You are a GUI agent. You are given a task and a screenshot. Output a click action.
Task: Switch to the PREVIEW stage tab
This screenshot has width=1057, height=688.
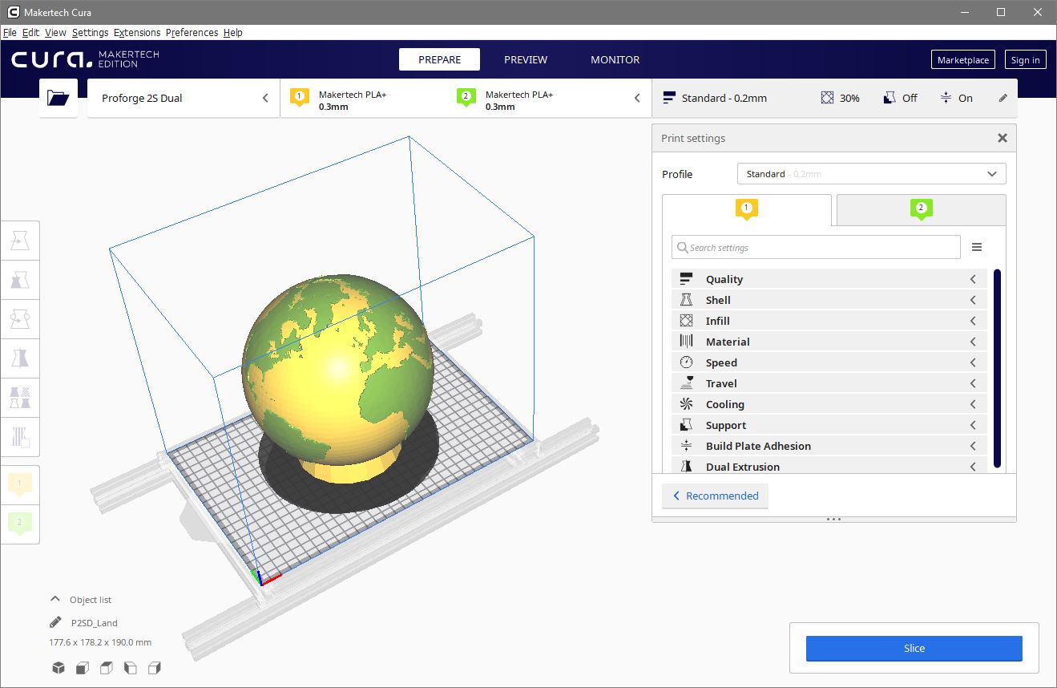526,59
